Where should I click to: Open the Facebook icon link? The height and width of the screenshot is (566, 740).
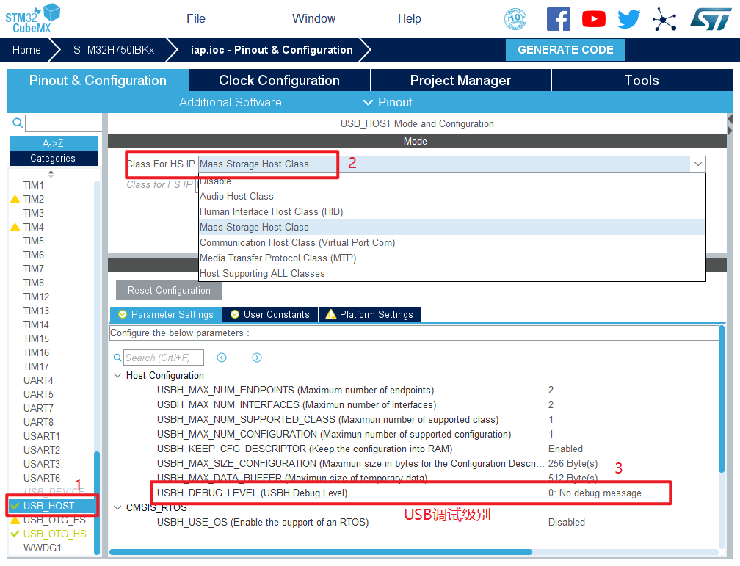[558, 19]
